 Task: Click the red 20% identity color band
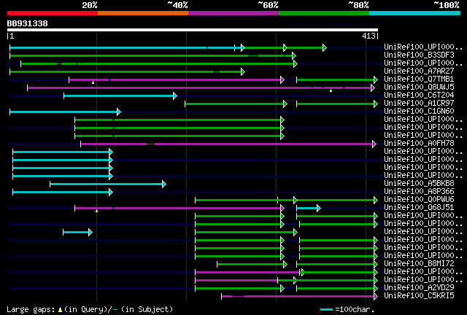53,13
